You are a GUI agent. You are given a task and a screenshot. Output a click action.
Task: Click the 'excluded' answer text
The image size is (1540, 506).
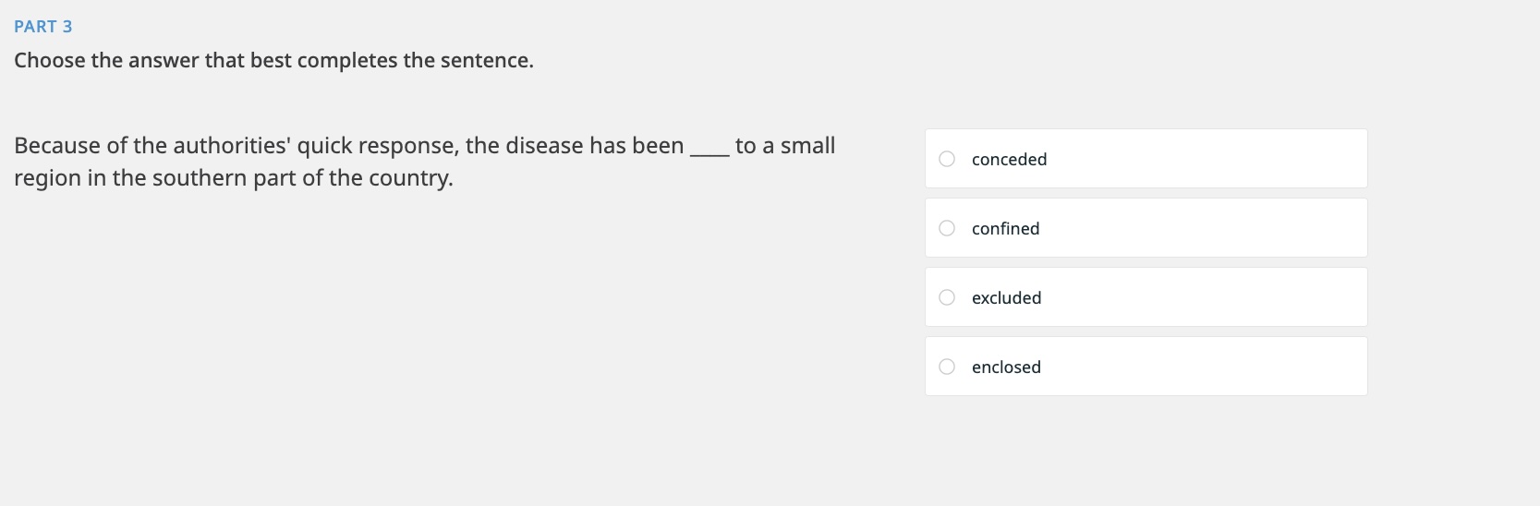[x=1006, y=298]
